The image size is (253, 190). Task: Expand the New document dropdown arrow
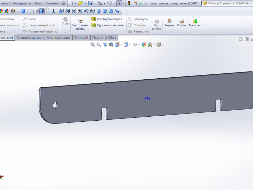coord(76,3)
